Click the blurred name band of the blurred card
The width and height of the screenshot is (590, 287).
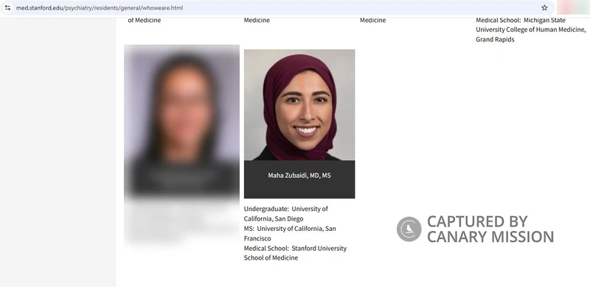181,178
